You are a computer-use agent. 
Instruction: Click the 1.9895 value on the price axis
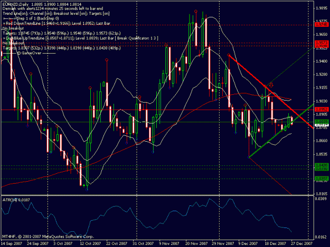(x=322, y=8)
